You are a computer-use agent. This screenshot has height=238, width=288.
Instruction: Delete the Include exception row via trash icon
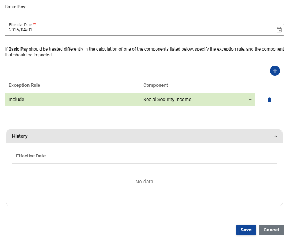(269, 100)
